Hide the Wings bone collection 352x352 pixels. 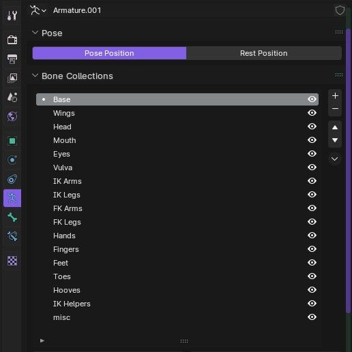coord(312,113)
